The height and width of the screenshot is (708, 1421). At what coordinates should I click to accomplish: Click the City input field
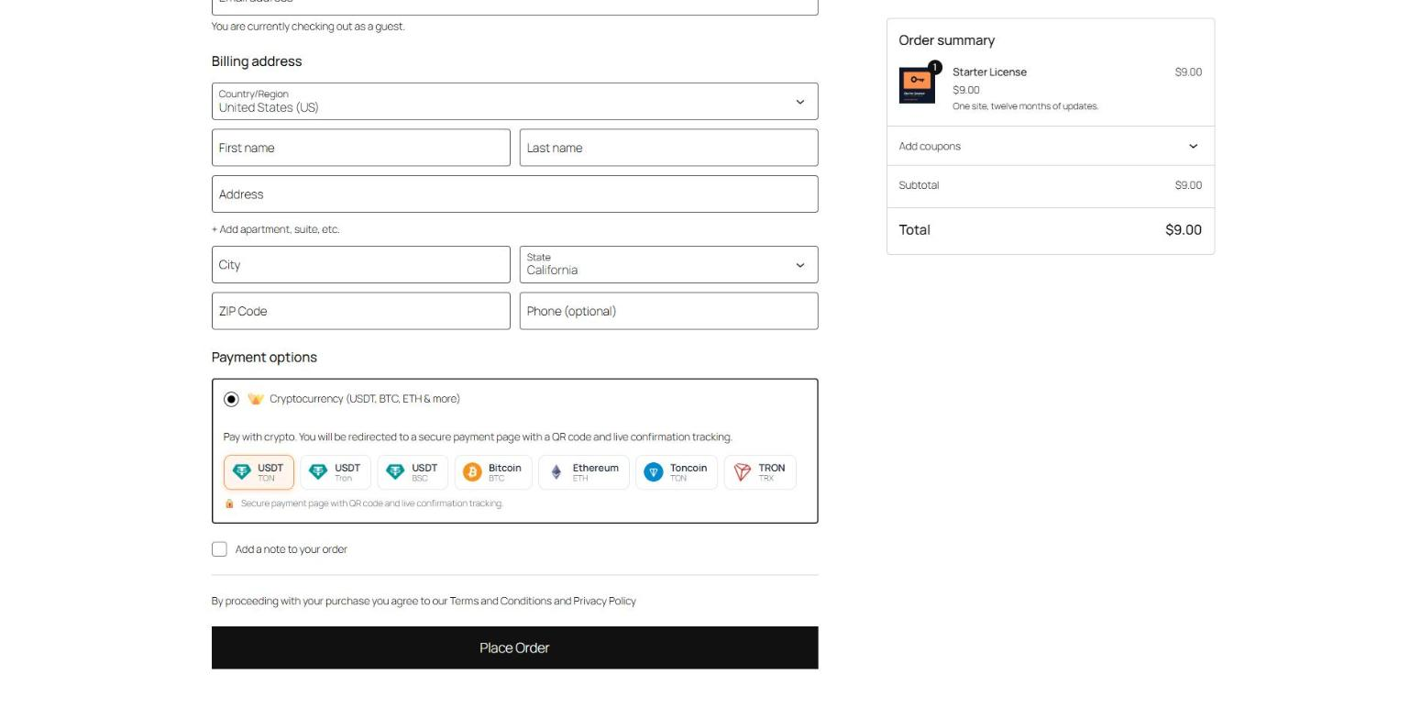pyautogui.click(x=360, y=265)
